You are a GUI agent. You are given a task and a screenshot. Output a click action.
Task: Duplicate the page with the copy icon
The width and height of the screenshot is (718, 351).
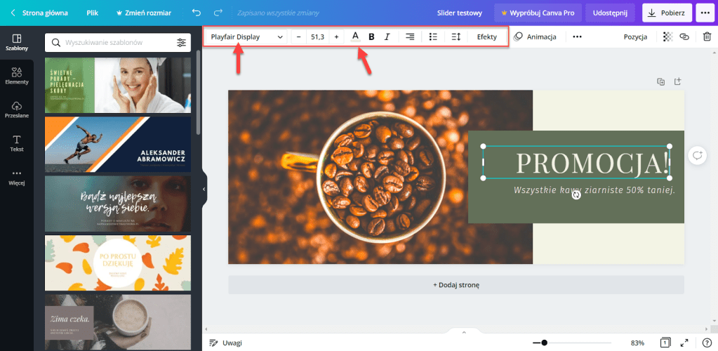point(660,81)
